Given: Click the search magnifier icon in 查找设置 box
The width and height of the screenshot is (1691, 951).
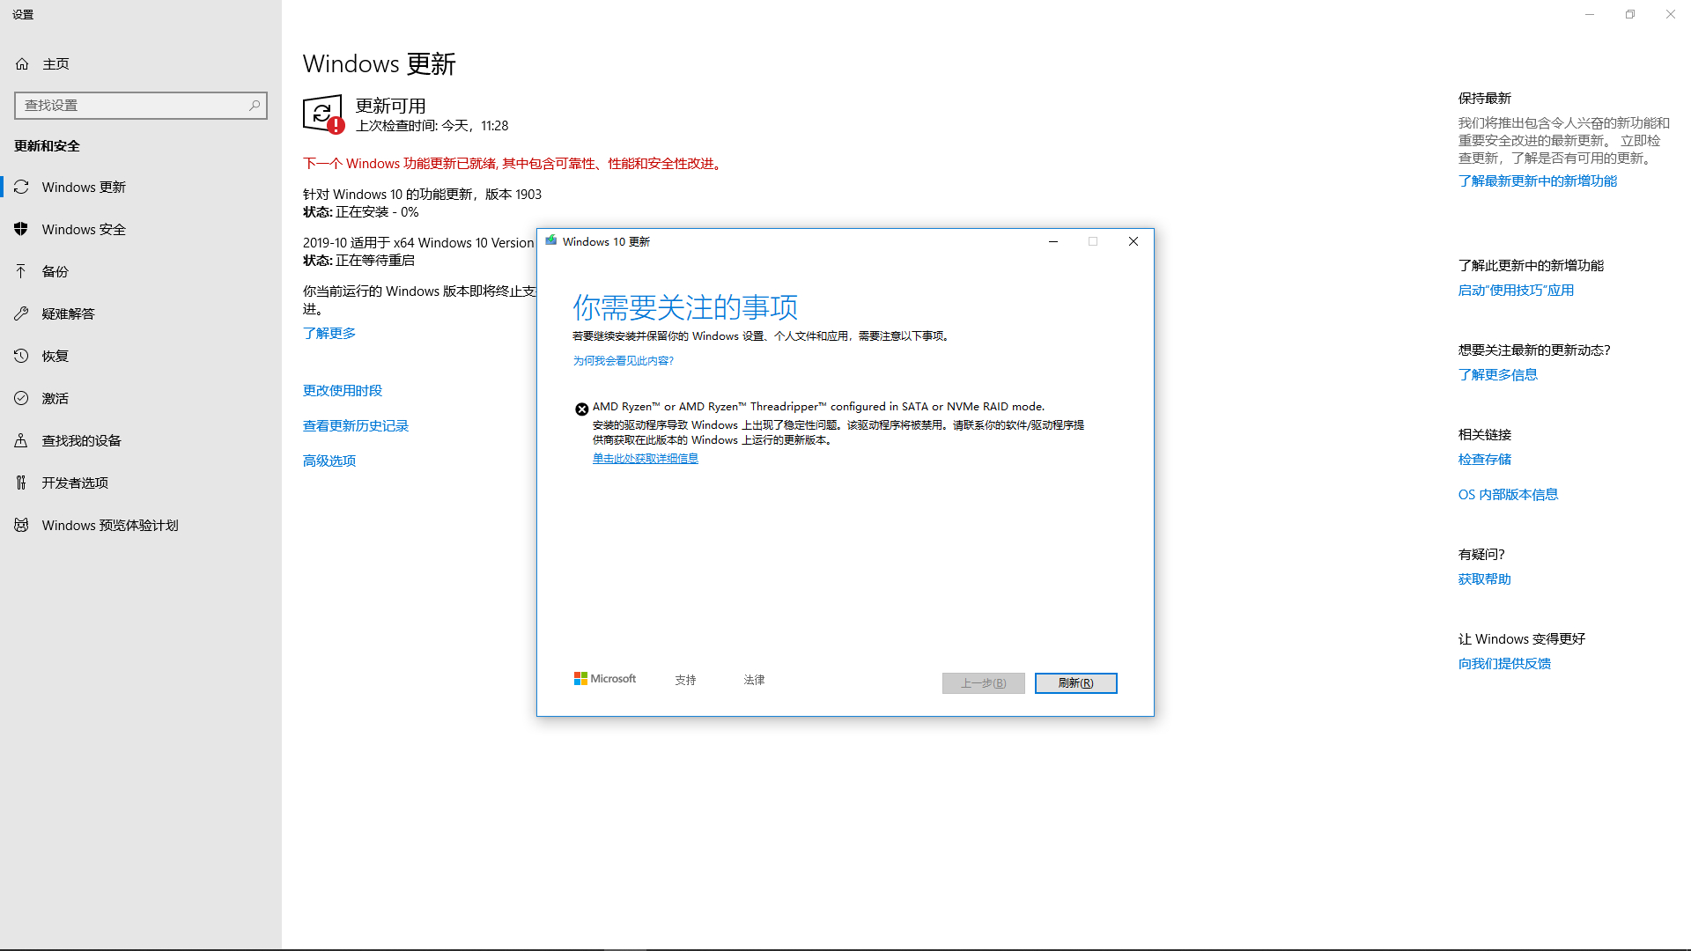Looking at the screenshot, I should 255,106.
